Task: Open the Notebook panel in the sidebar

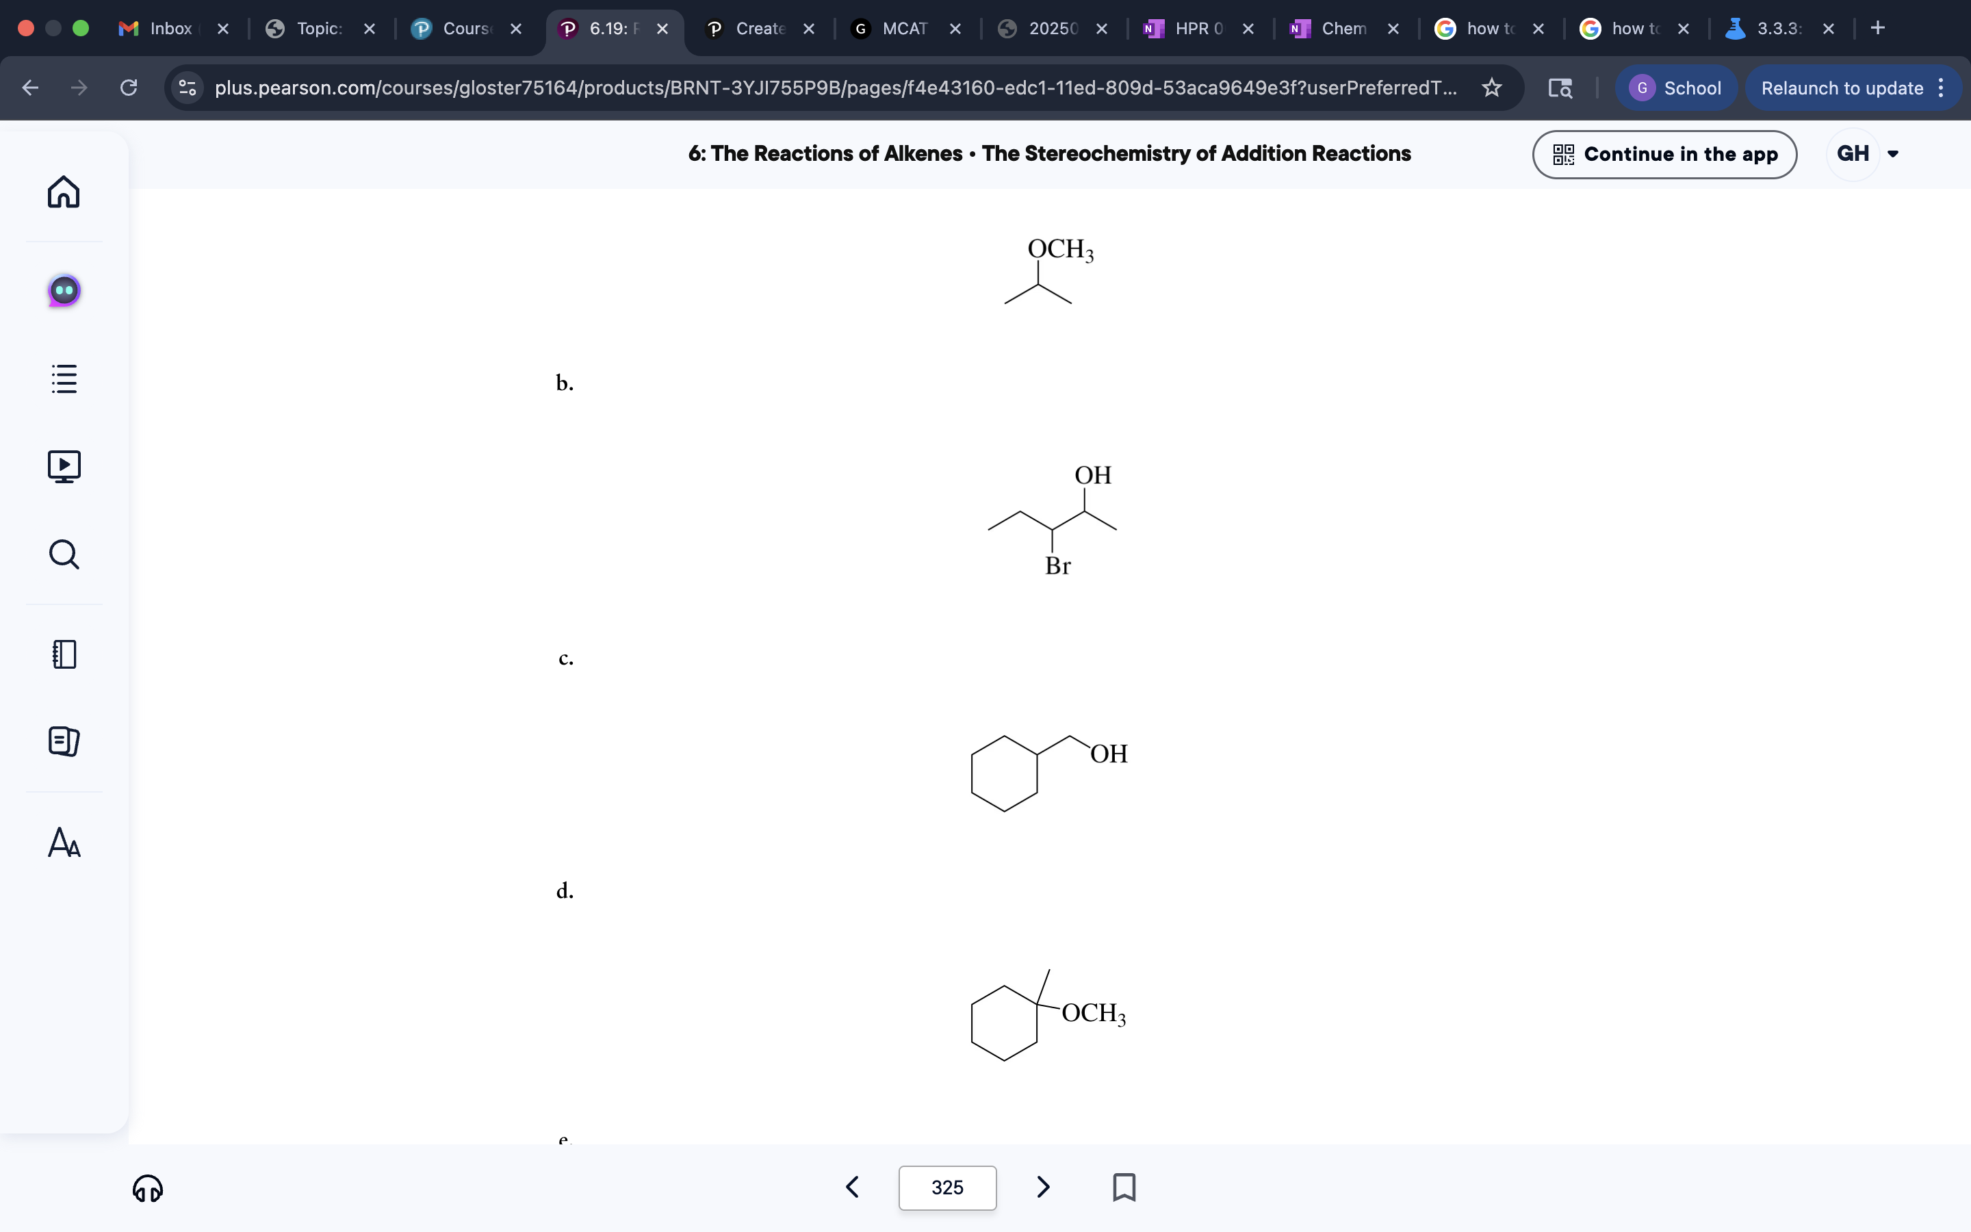Action: point(64,654)
